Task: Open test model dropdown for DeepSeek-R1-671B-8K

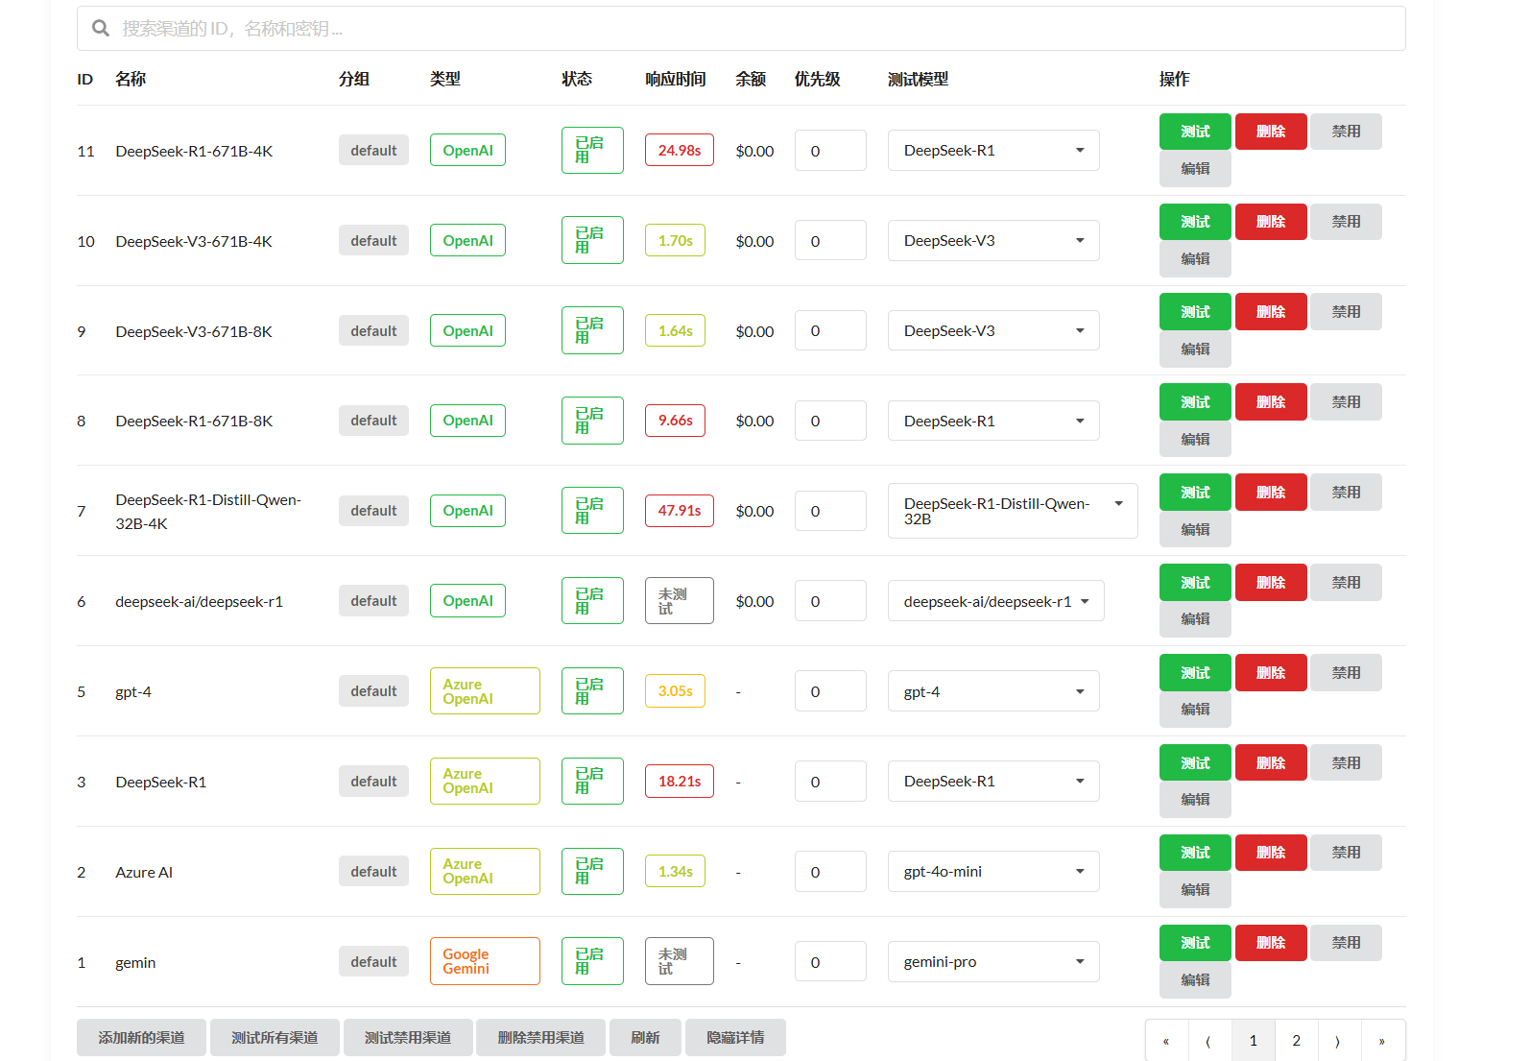Action: (x=993, y=422)
